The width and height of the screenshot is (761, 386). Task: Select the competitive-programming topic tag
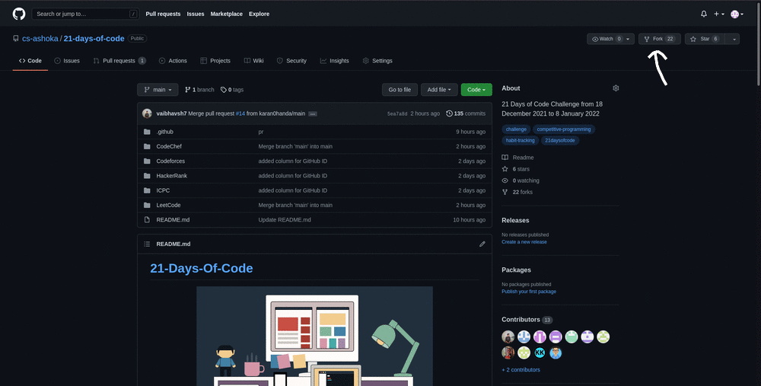(564, 129)
